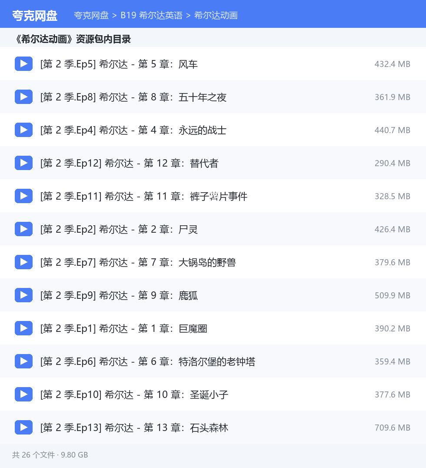This screenshot has height=468, width=426.
Task: Click the play icon for Ep11 裤子碎片事件
Action: 23,196
